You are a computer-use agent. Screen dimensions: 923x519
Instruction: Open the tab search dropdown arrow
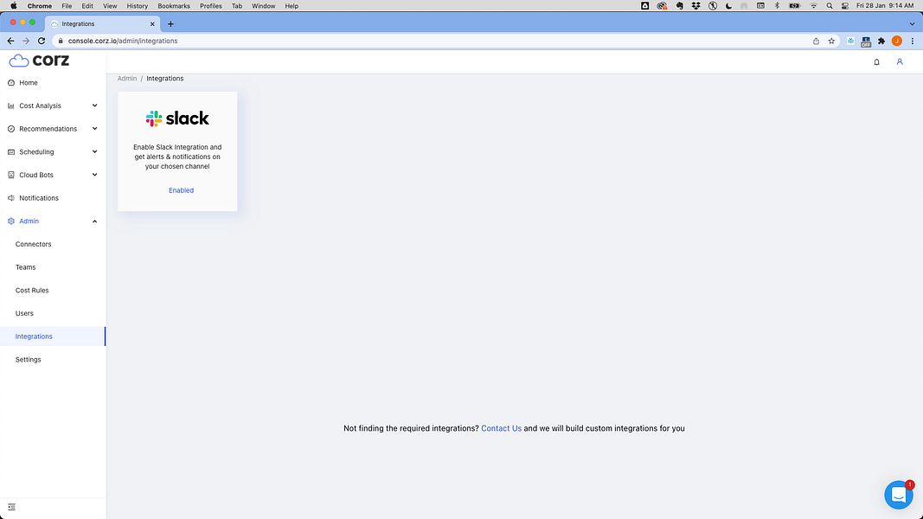(x=912, y=24)
